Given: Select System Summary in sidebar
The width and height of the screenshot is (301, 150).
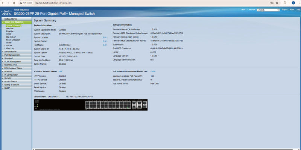Looking at the screenshot, I should [x=13, y=26].
